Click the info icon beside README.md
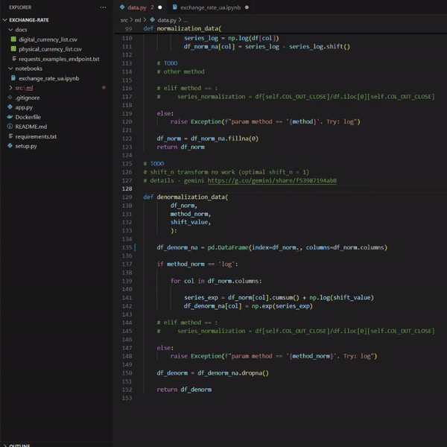This screenshot has width=447, height=447. tap(10, 127)
